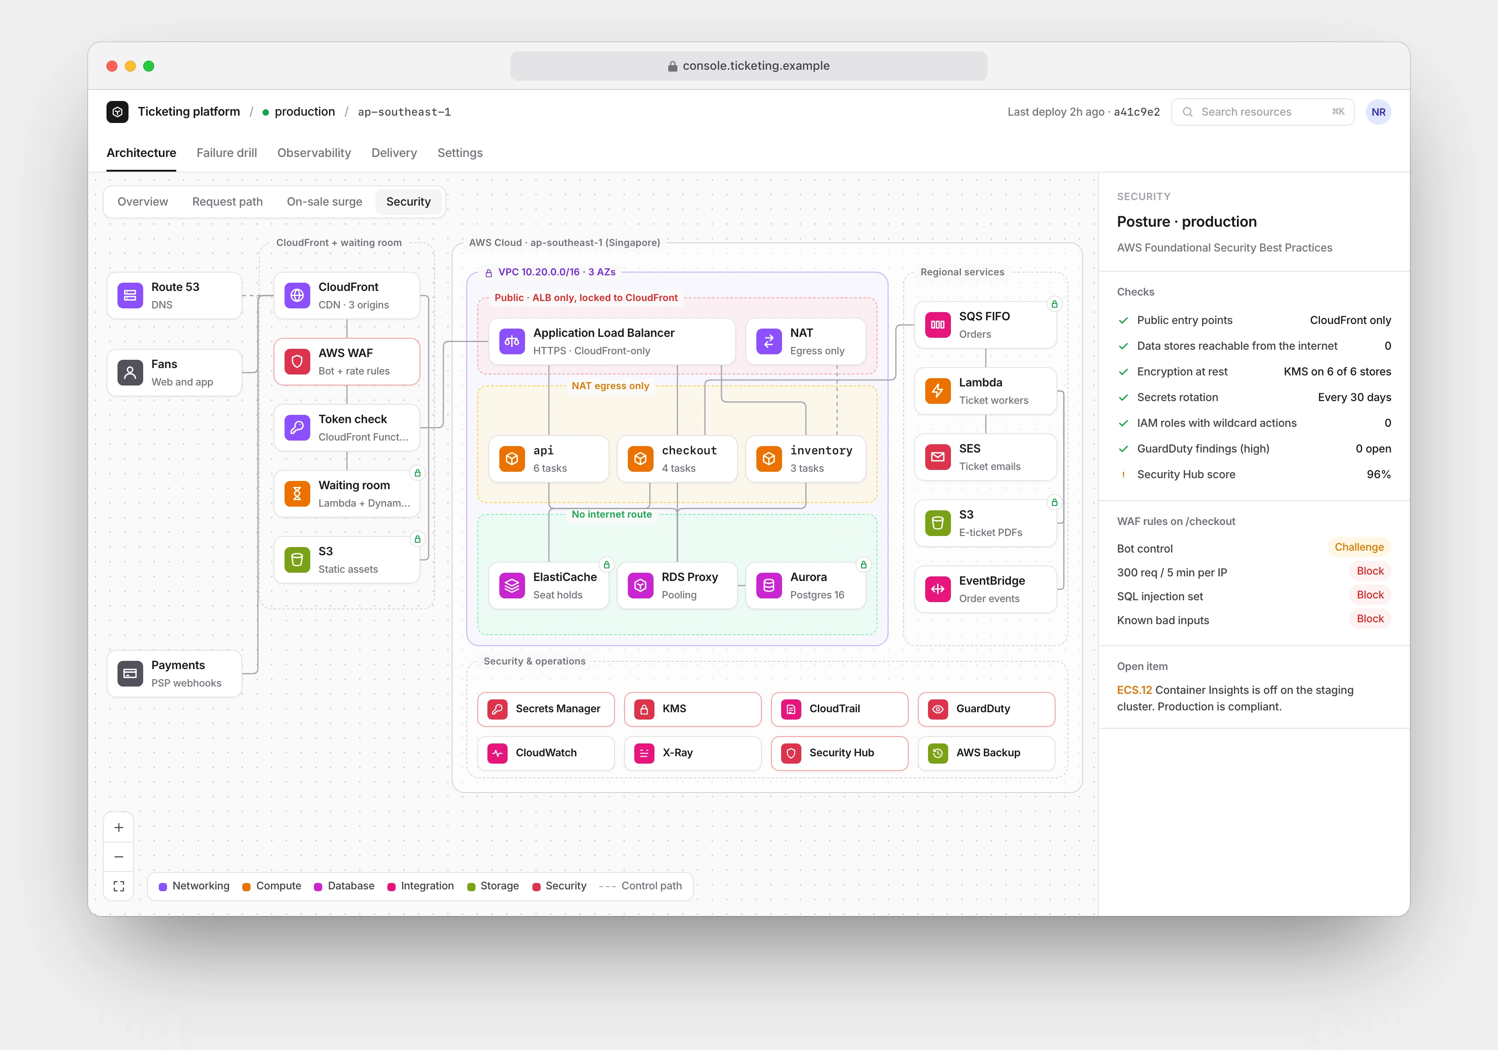This screenshot has width=1498, height=1050.
Task: Switch to Request path view
Action: click(x=227, y=201)
